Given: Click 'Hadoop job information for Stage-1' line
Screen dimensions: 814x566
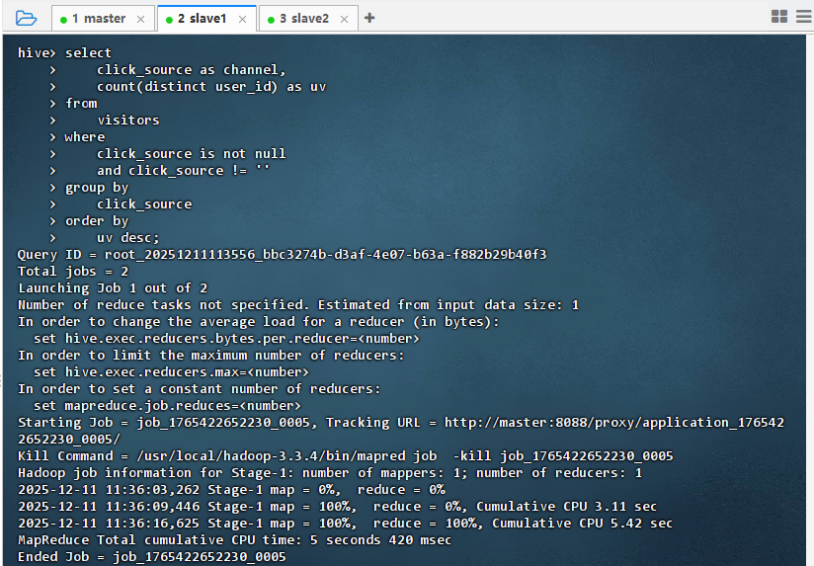Looking at the screenshot, I should (330, 473).
